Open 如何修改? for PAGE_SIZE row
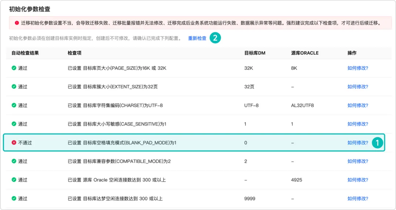The image size is (396, 210). (x=358, y=68)
